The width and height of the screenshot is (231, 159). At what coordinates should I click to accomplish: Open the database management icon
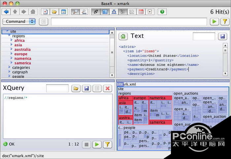(63, 12)
